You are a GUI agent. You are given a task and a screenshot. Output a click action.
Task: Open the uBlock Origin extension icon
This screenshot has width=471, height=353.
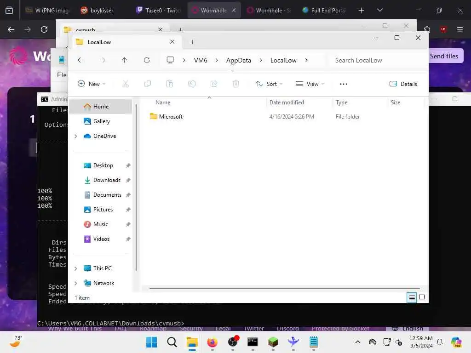(x=443, y=29)
